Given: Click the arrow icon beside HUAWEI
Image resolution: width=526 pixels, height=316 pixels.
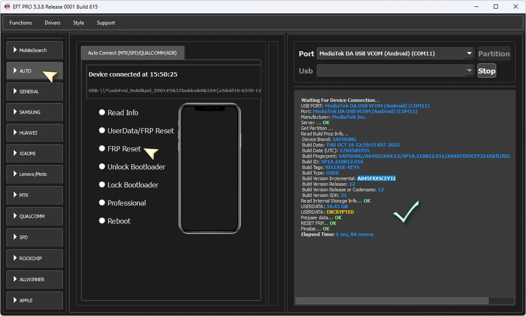Looking at the screenshot, I should (15, 132).
